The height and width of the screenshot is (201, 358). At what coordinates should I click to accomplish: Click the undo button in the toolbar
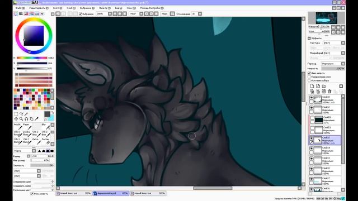click(x=58, y=14)
